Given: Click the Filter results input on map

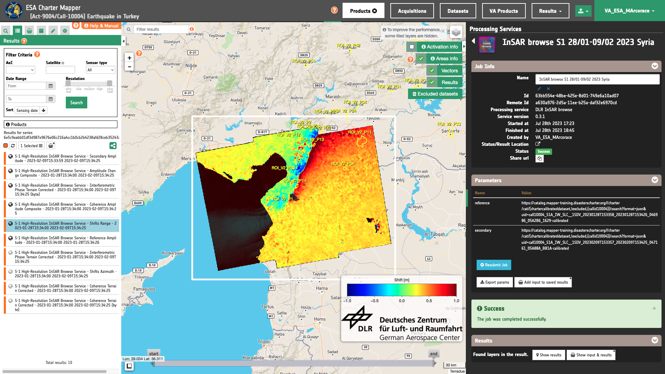Looking at the screenshot, I should click(161, 29).
